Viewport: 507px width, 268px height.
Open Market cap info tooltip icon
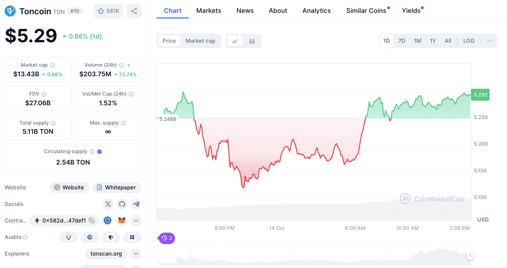coord(52,65)
